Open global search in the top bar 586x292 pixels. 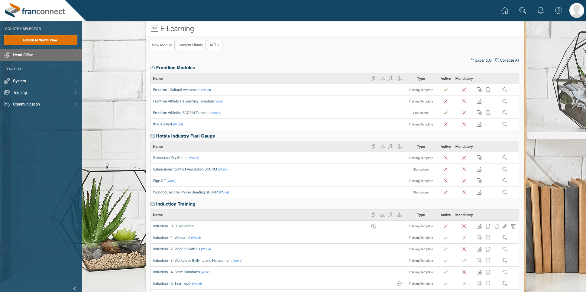523,11
